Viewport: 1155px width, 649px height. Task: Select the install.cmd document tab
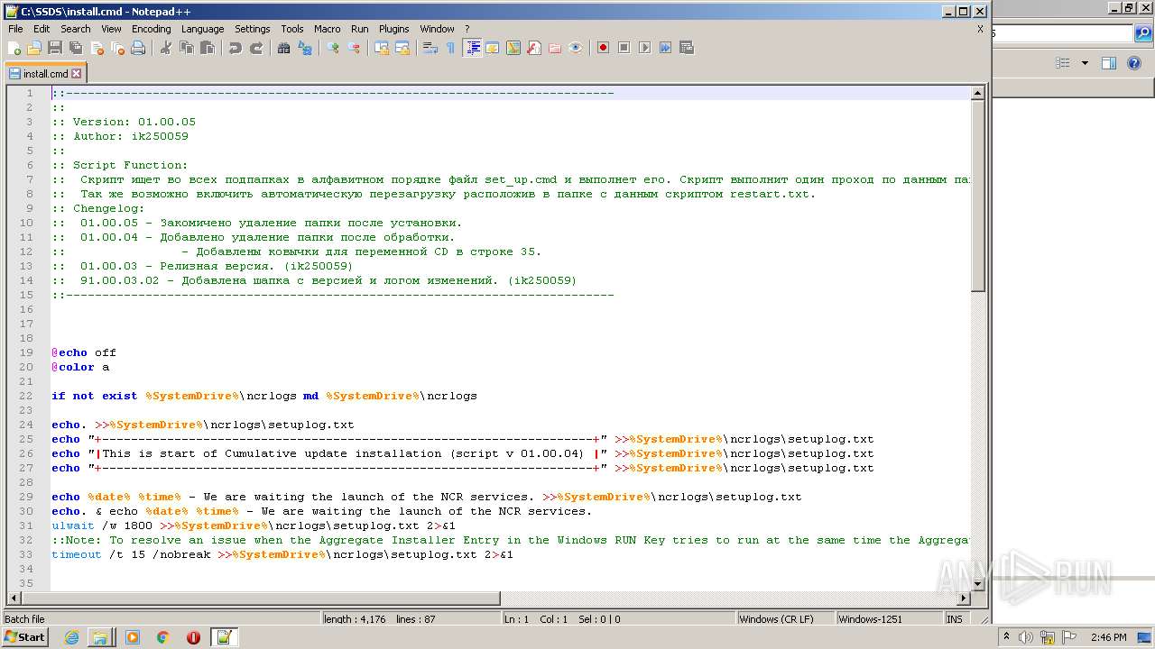pyautogui.click(x=45, y=74)
